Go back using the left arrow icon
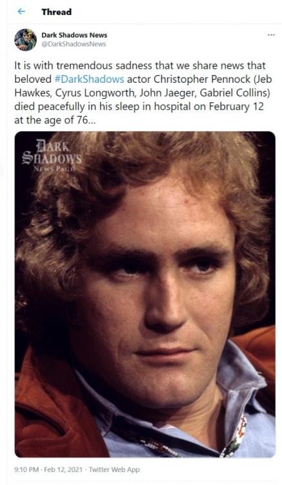Image resolution: width=282 pixels, height=485 pixels. pyautogui.click(x=21, y=12)
